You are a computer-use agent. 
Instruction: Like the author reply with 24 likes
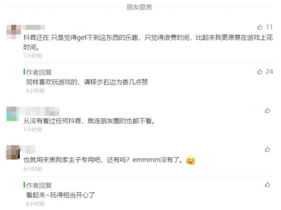259,72
